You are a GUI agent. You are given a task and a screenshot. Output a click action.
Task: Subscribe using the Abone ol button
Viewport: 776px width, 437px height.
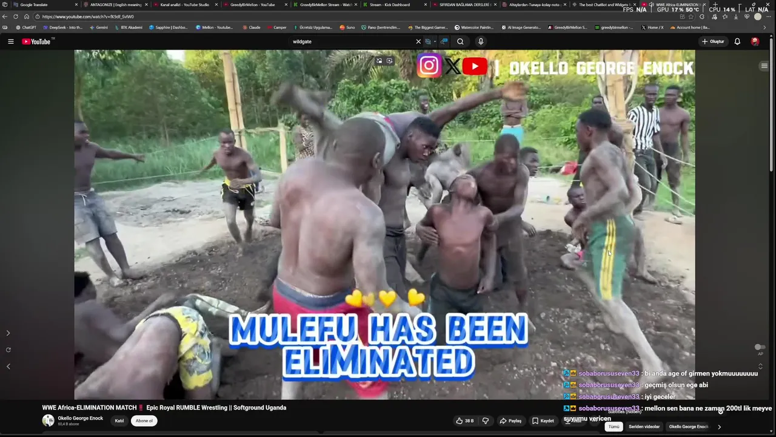144,421
